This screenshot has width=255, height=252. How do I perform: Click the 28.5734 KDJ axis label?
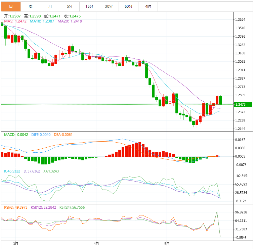point(241,193)
